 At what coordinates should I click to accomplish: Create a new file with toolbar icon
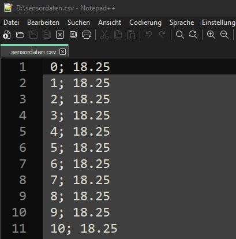coord(7,35)
